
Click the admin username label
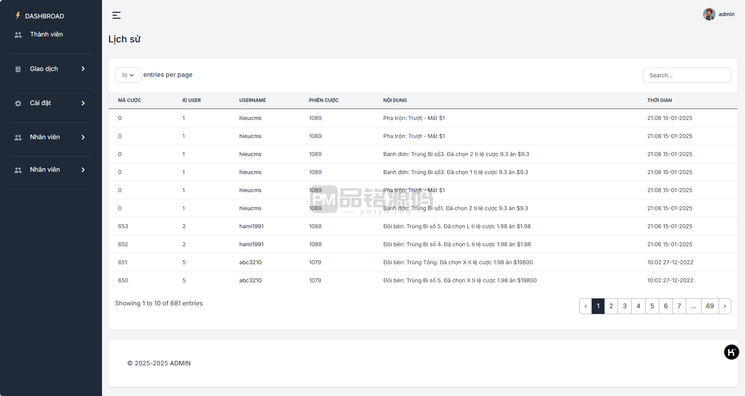(x=727, y=14)
